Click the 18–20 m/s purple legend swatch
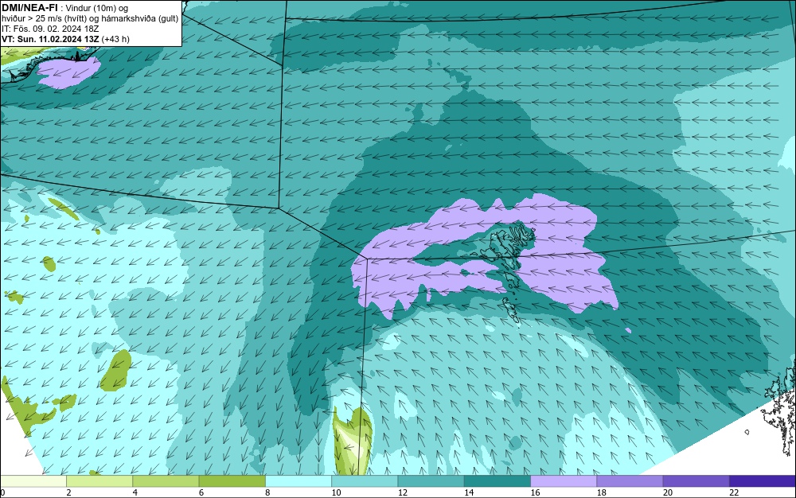Viewport: 796px width, 498px height. [x=630, y=480]
